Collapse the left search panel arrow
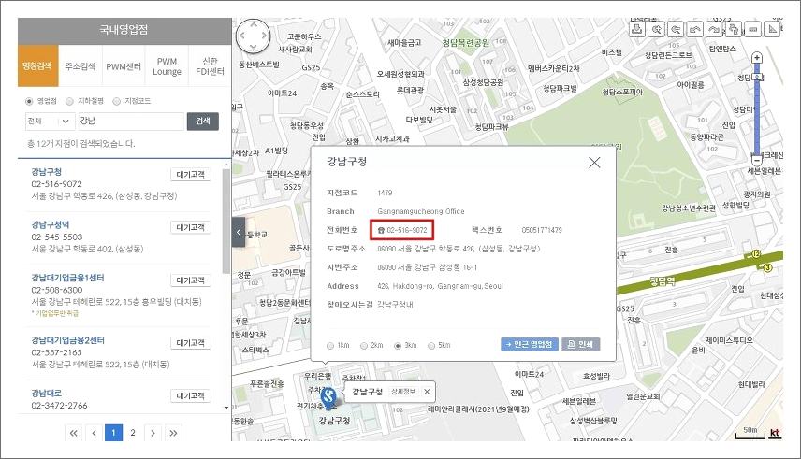The height and width of the screenshot is (459, 801). (x=239, y=232)
